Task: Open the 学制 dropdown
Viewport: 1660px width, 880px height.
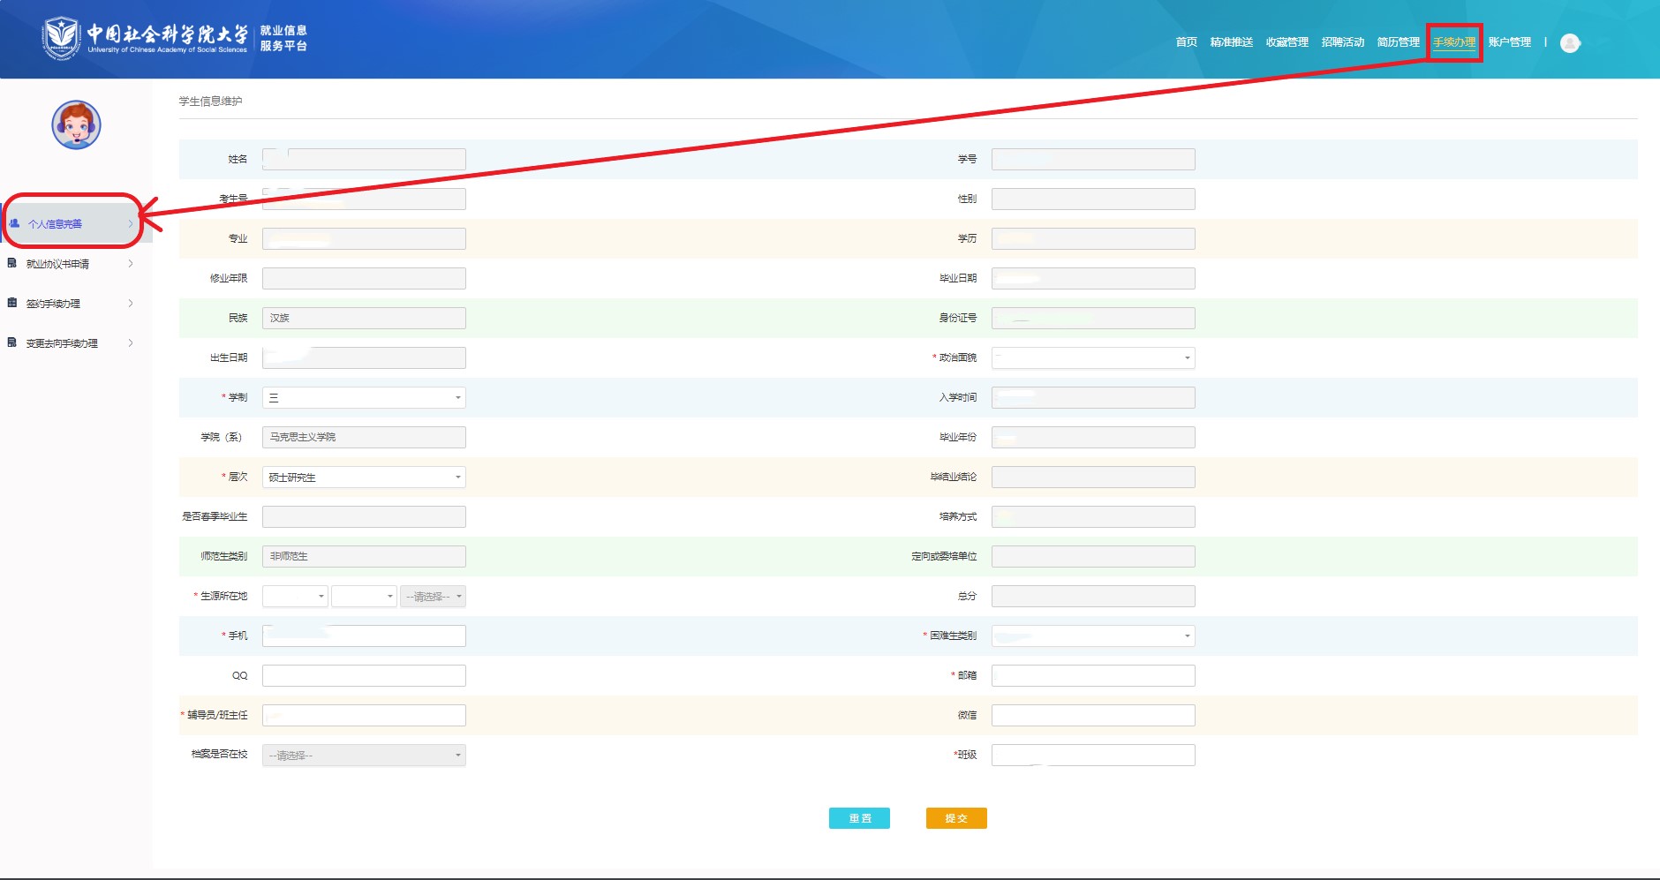Action: [x=364, y=397]
